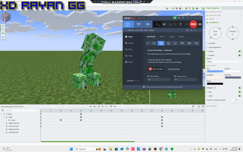Select around-mouse recording mode in Get Started row

tap(175, 43)
